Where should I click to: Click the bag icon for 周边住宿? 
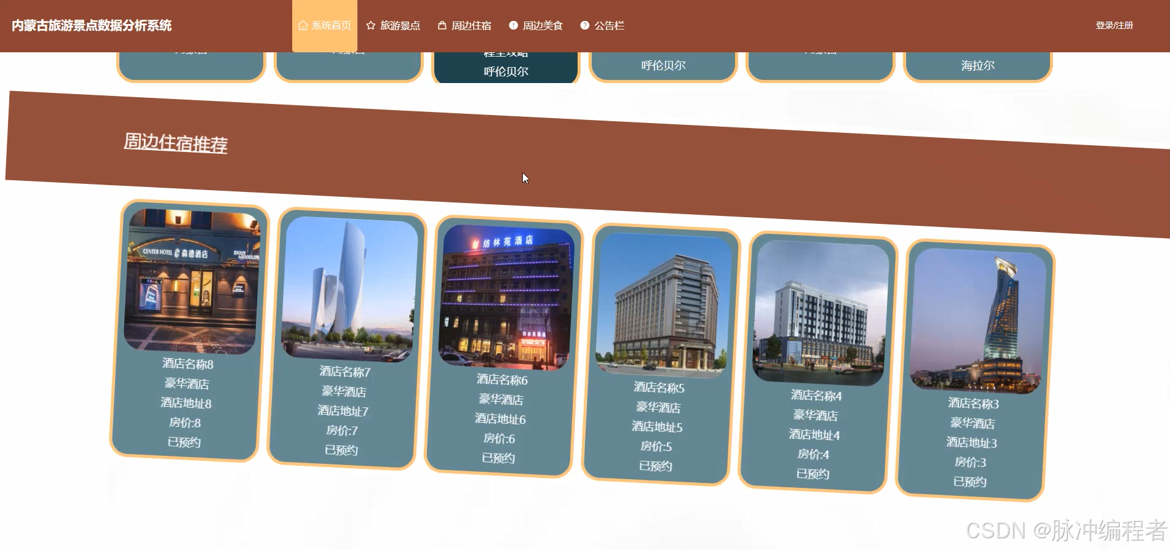tap(442, 25)
